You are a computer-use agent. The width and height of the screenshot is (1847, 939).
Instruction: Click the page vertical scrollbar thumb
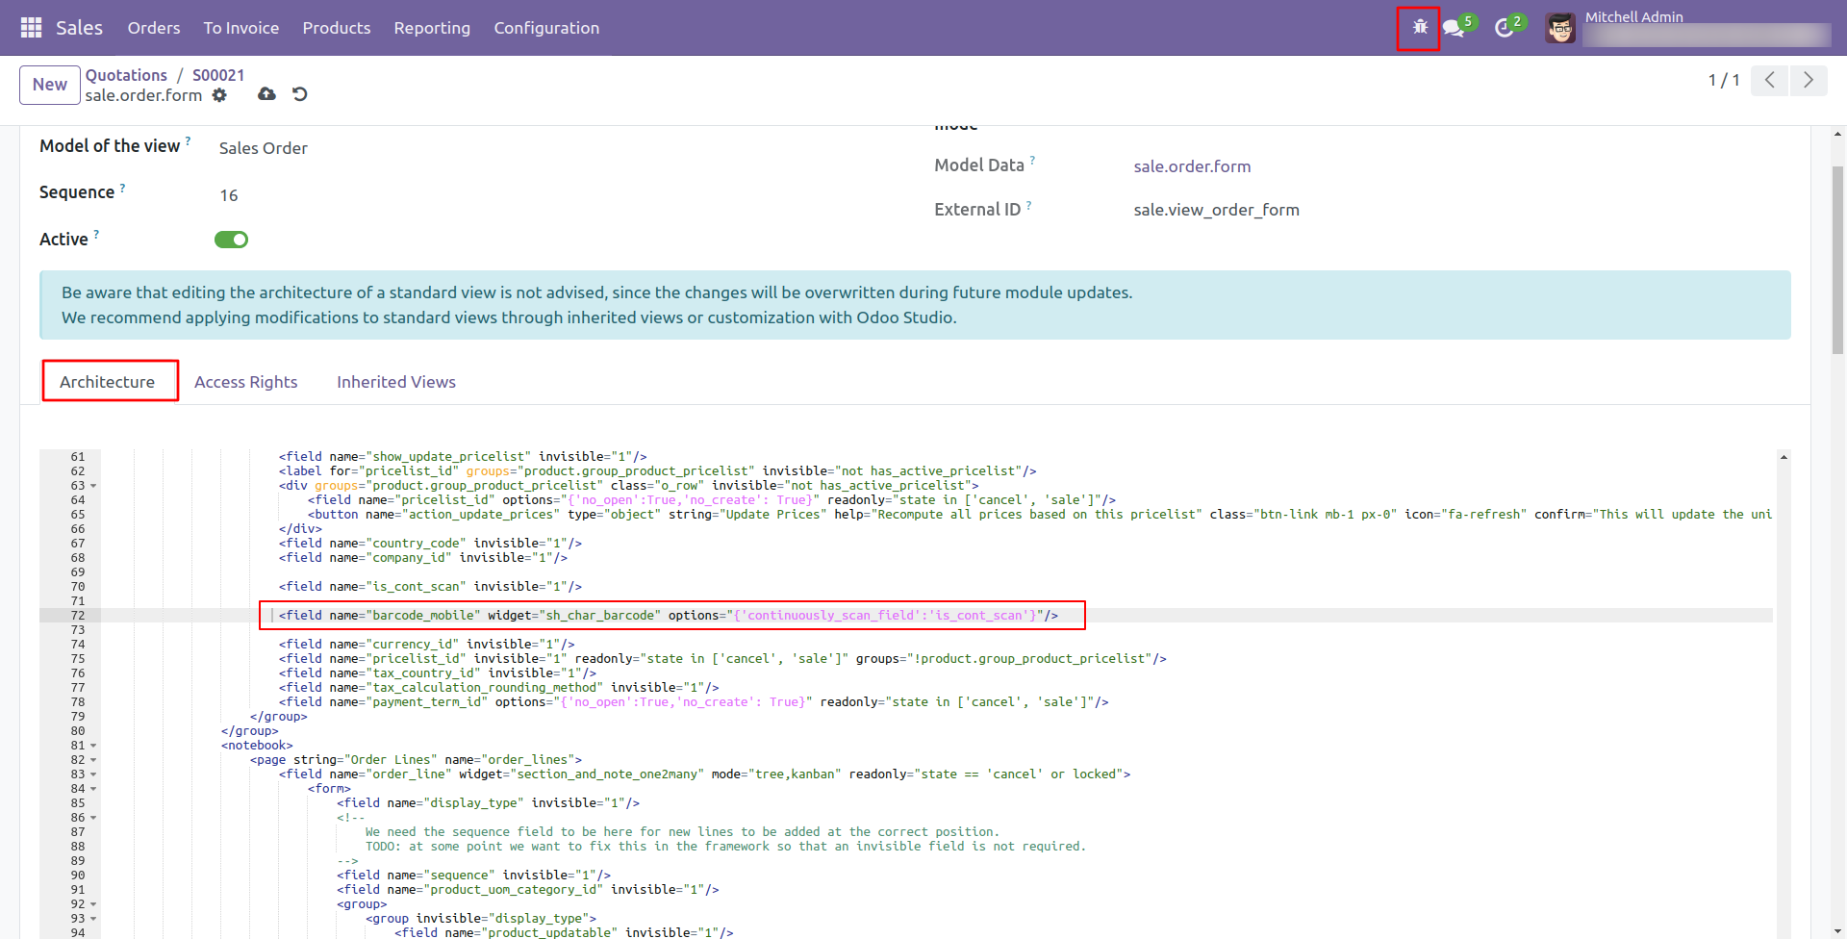tap(1838, 260)
